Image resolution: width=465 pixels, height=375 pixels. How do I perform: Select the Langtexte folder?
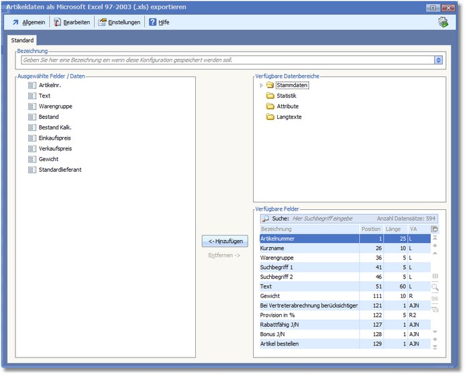point(289,117)
